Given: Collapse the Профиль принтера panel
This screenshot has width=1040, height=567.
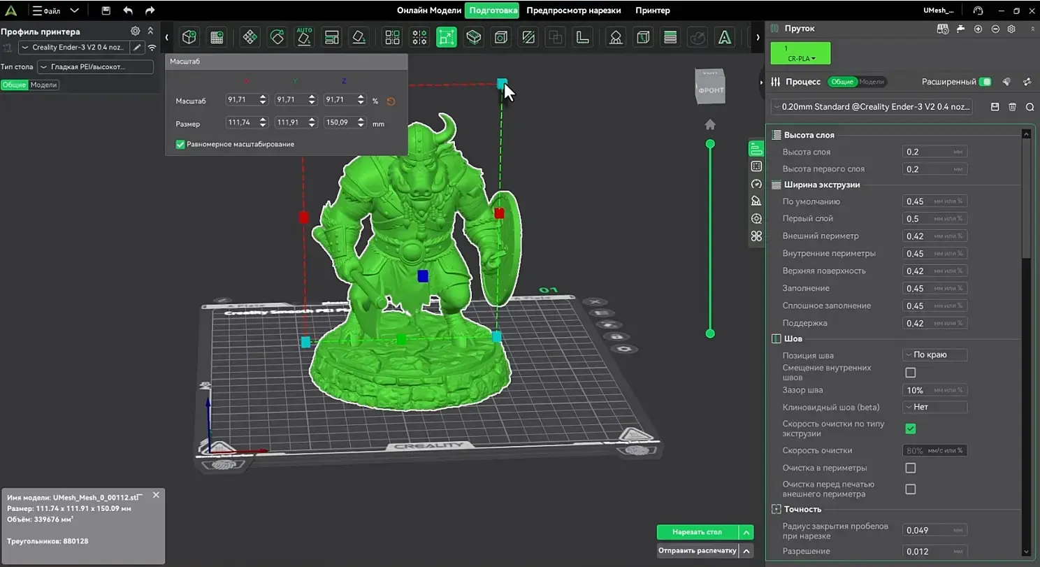Looking at the screenshot, I should pos(150,31).
